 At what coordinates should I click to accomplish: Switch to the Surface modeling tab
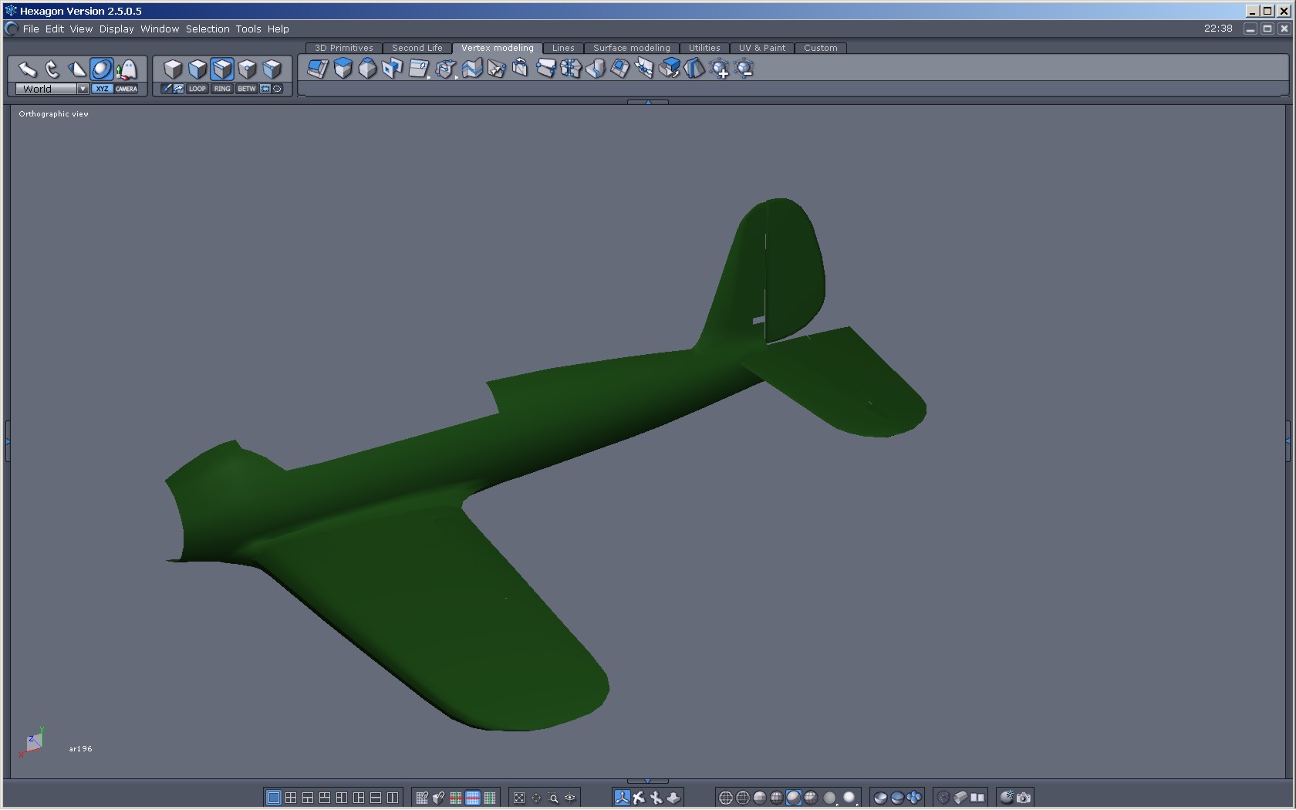pos(632,48)
